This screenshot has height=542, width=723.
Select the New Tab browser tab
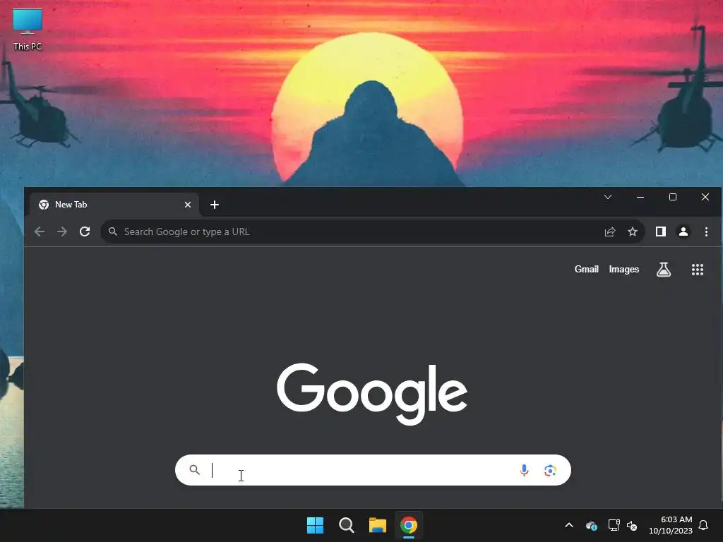pyautogui.click(x=114, y=205)
